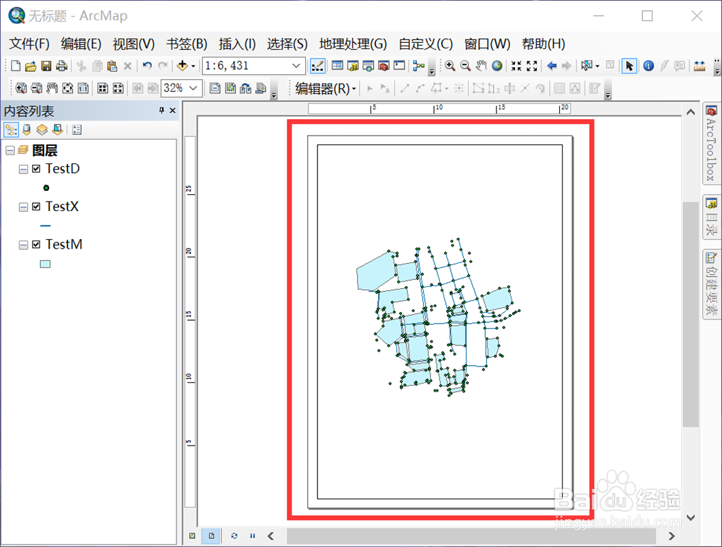Screen dimensions: 722x547
Task: Activate the Select Elements arrow tool
Action: pos(629,66)
